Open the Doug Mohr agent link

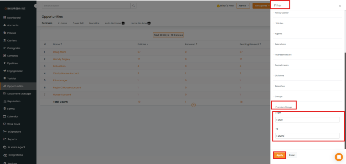tap(59, 52)
